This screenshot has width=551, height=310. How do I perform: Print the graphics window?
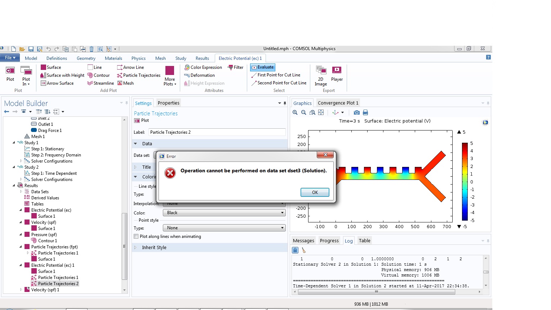(x=365, y=112)
